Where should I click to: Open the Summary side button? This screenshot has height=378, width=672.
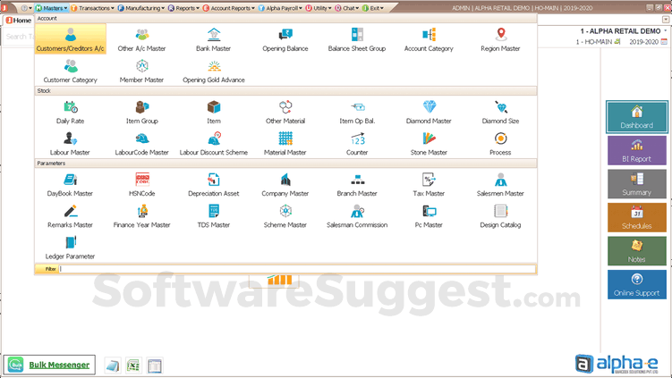[x=637, y=184]
